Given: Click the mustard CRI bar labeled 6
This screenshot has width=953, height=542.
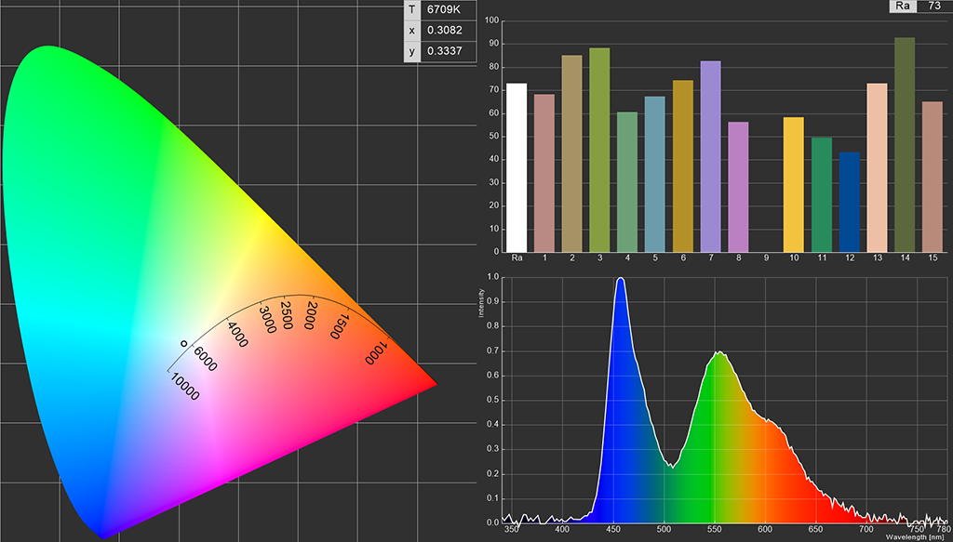Looking at the screenshot, I should [683, 166].
